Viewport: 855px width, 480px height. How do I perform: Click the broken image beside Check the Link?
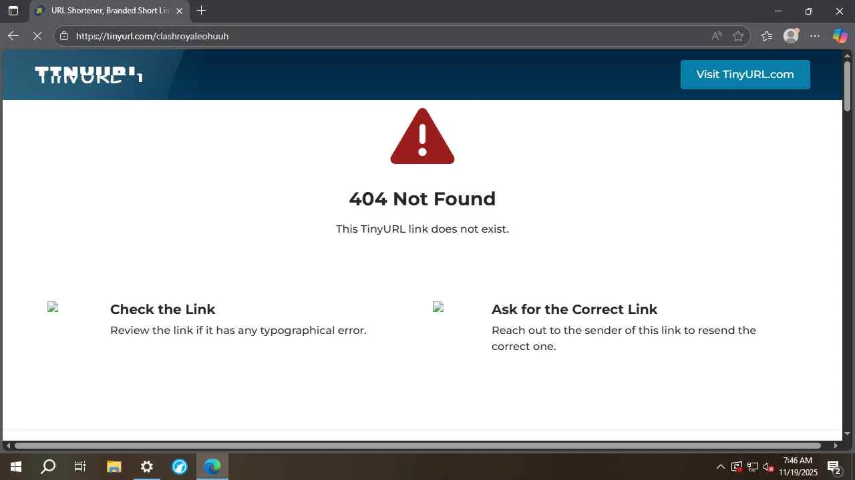pos(53,307)
